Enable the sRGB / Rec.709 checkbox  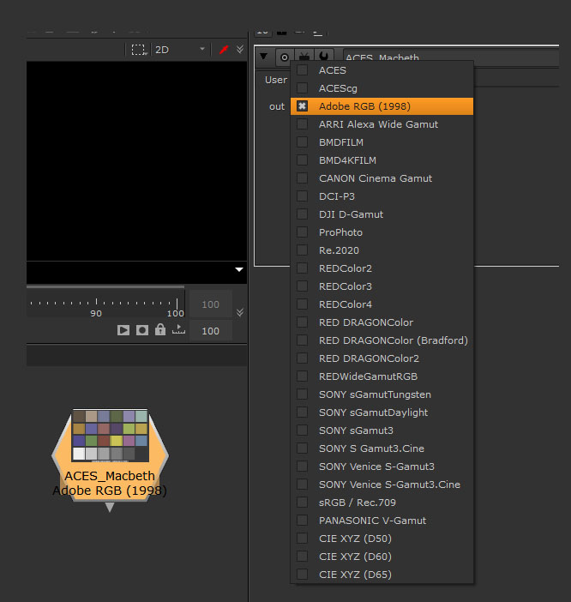click(302, 503)
